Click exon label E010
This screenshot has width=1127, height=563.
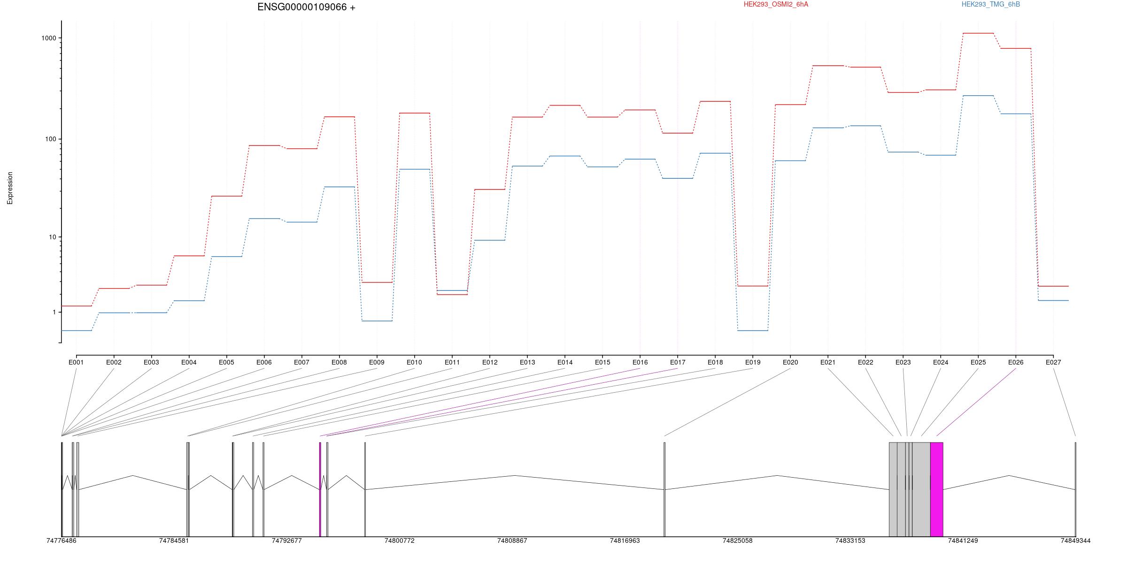414,363
